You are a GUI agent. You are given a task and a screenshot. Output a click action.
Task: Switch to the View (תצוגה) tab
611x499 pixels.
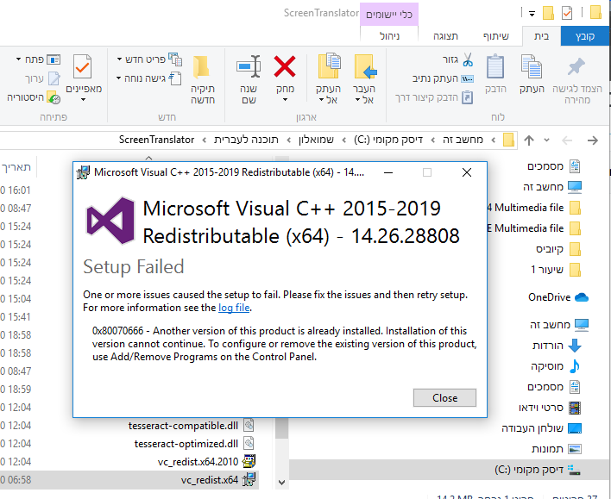[x=445, y=36]
